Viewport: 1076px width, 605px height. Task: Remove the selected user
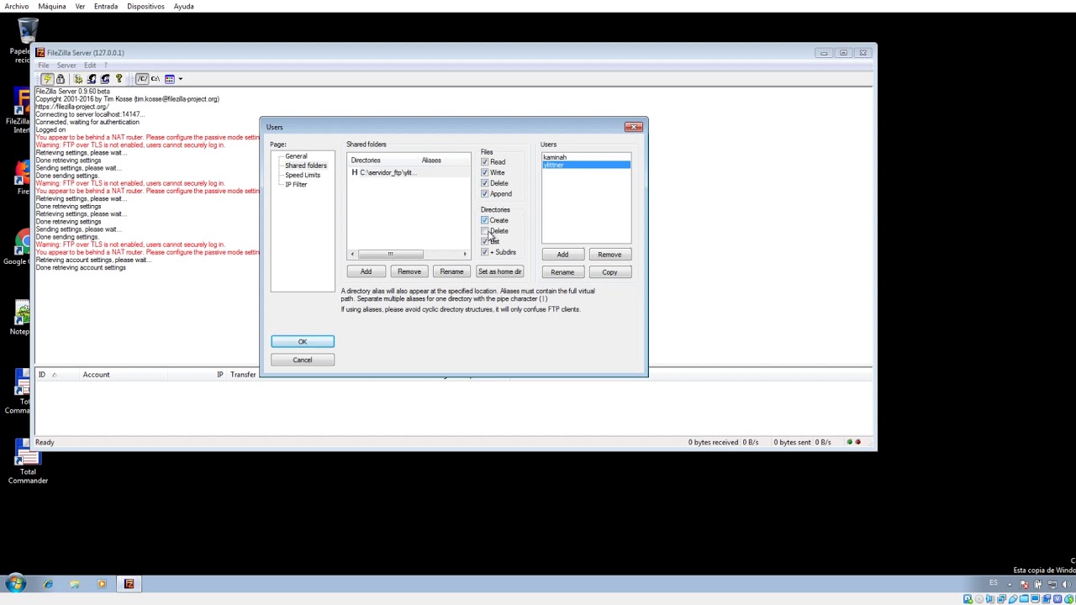(x=609, y=255)
